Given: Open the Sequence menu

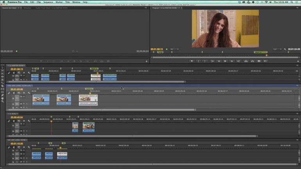Looking at the screenshot, I should click(x=48, y=2).
